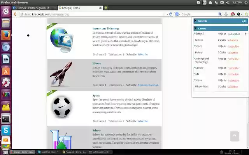The image size is (249, 155).
Task: Open the En keyboard layout indicator
Action: (x=205, y=2)
